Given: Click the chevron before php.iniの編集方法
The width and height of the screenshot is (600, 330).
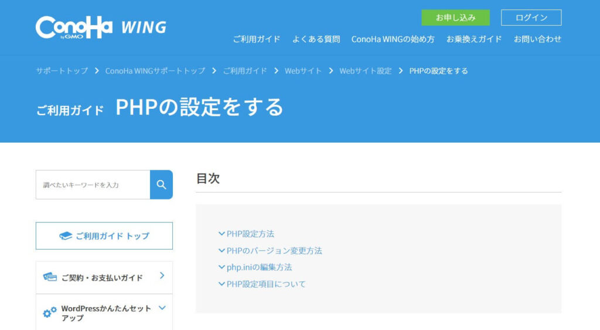Looking at the screenshot, I should (x=221, y=267).
